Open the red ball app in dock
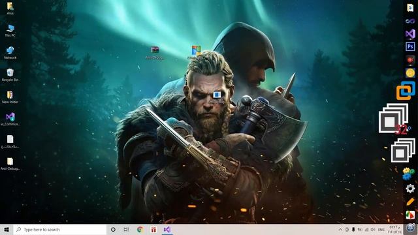The height and width of the screenshot is (235, 418). (410, 59)
